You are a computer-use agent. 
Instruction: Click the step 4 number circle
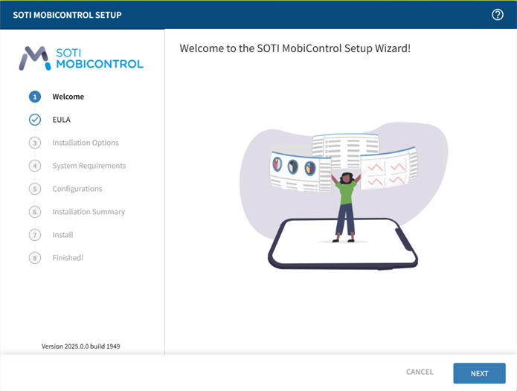35,166
